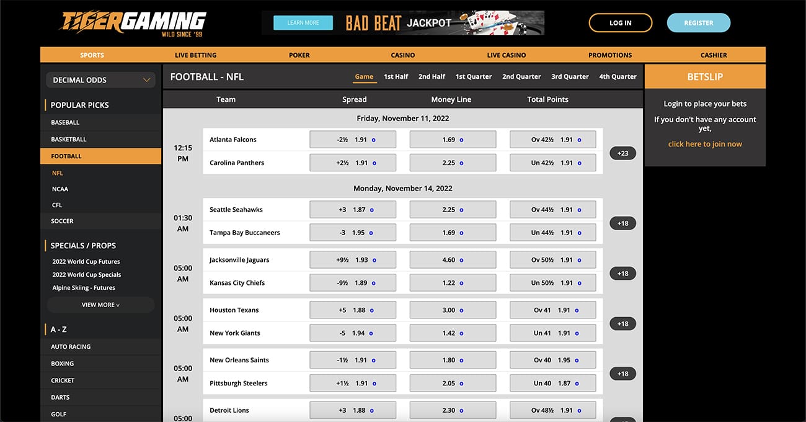
Task: Pick Atlanta Falcons money line 1.69
Action: tap(453, 140)
